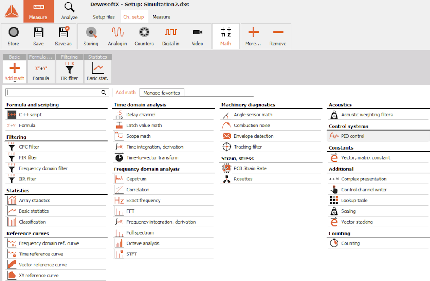Click the Tracking filter crosshair icon
430x281 pixels.
tap(226, 147)
